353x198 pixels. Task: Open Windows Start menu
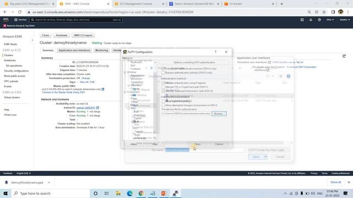click(6, 193)
